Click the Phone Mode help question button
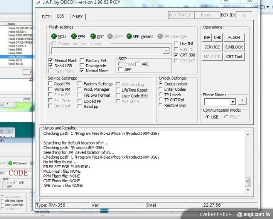The width and height of the screenshot is (273, 219). point(242,101)
